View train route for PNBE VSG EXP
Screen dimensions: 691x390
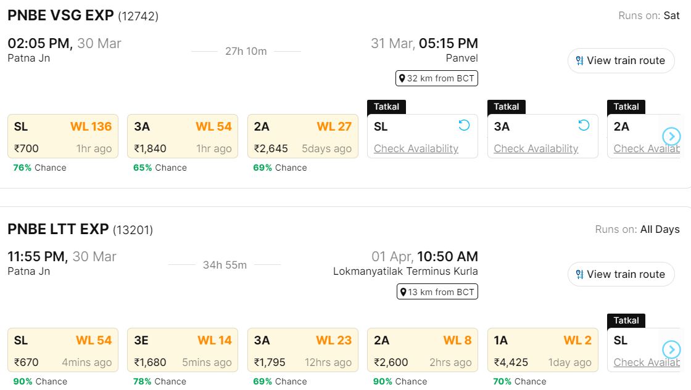[621, 60]
